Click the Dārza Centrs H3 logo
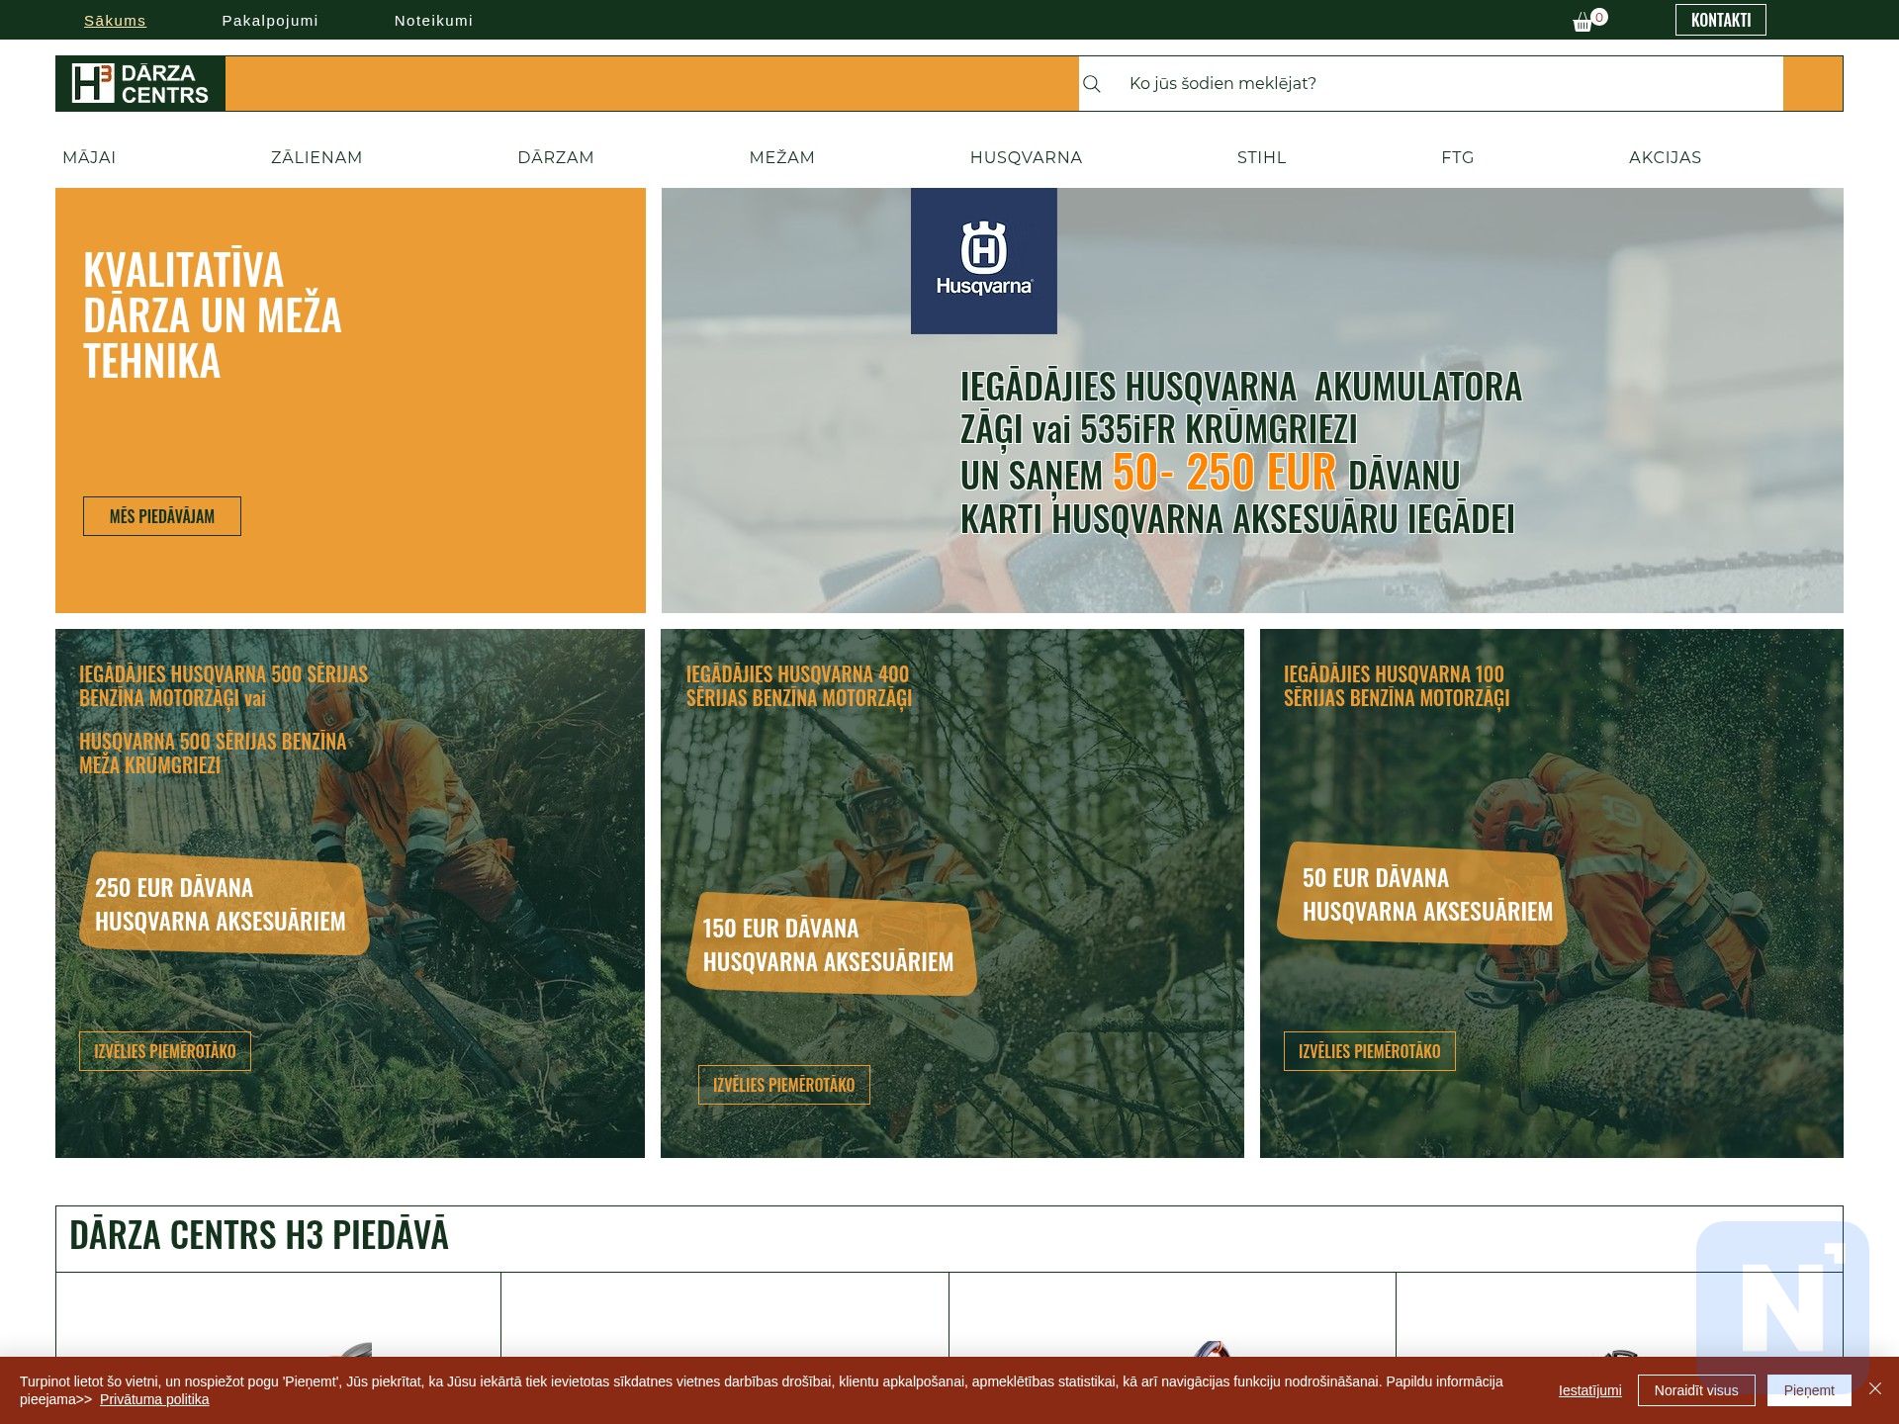Viewport: 1899px width, 1424px height. point(140,83)
